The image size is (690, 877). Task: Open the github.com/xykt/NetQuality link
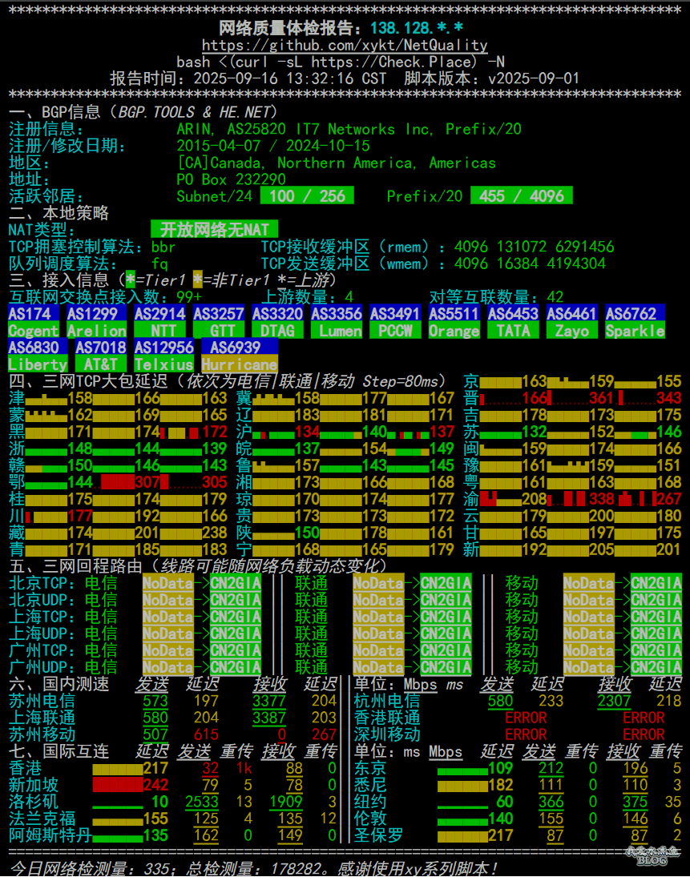click(x=345, y=46)
